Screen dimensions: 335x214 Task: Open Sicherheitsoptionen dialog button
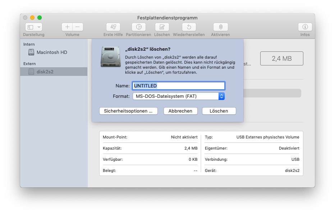pos(128,111)
